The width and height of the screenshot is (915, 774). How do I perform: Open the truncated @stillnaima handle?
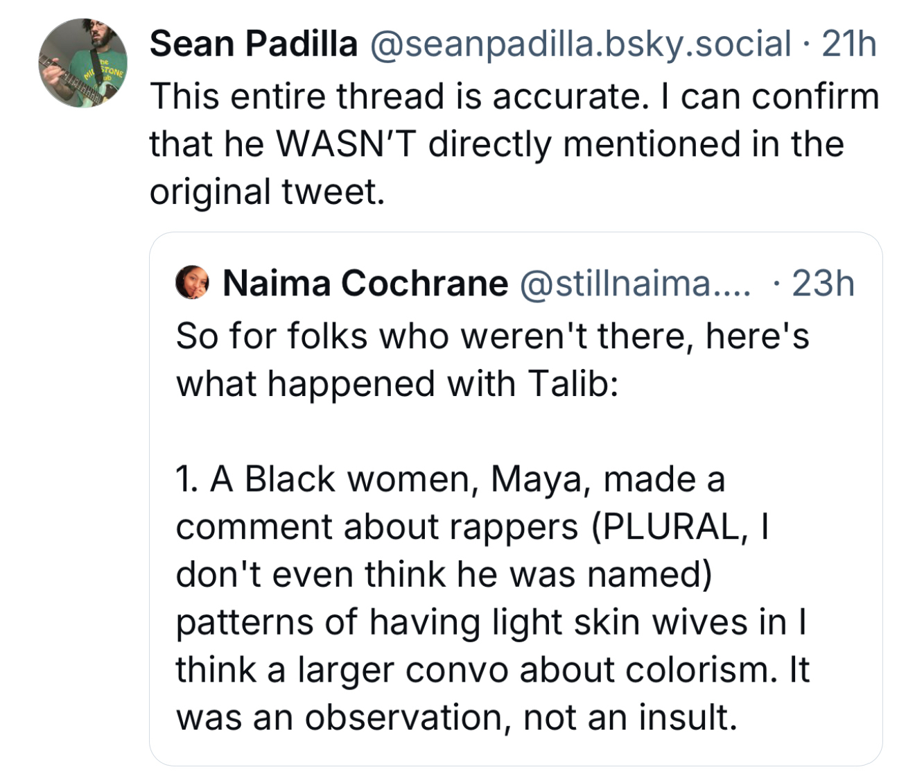tap(634, 284)
